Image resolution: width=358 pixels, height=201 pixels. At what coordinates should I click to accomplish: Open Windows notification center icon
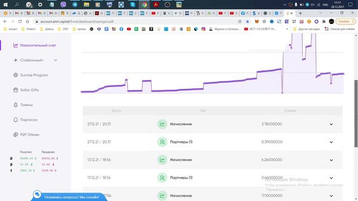click(x=351, y=4)
